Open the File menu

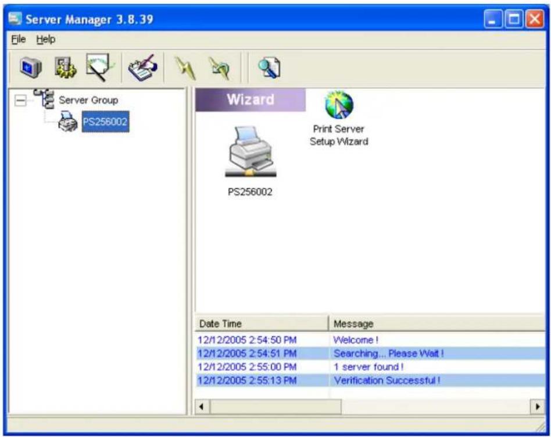(x=18, y=39)
